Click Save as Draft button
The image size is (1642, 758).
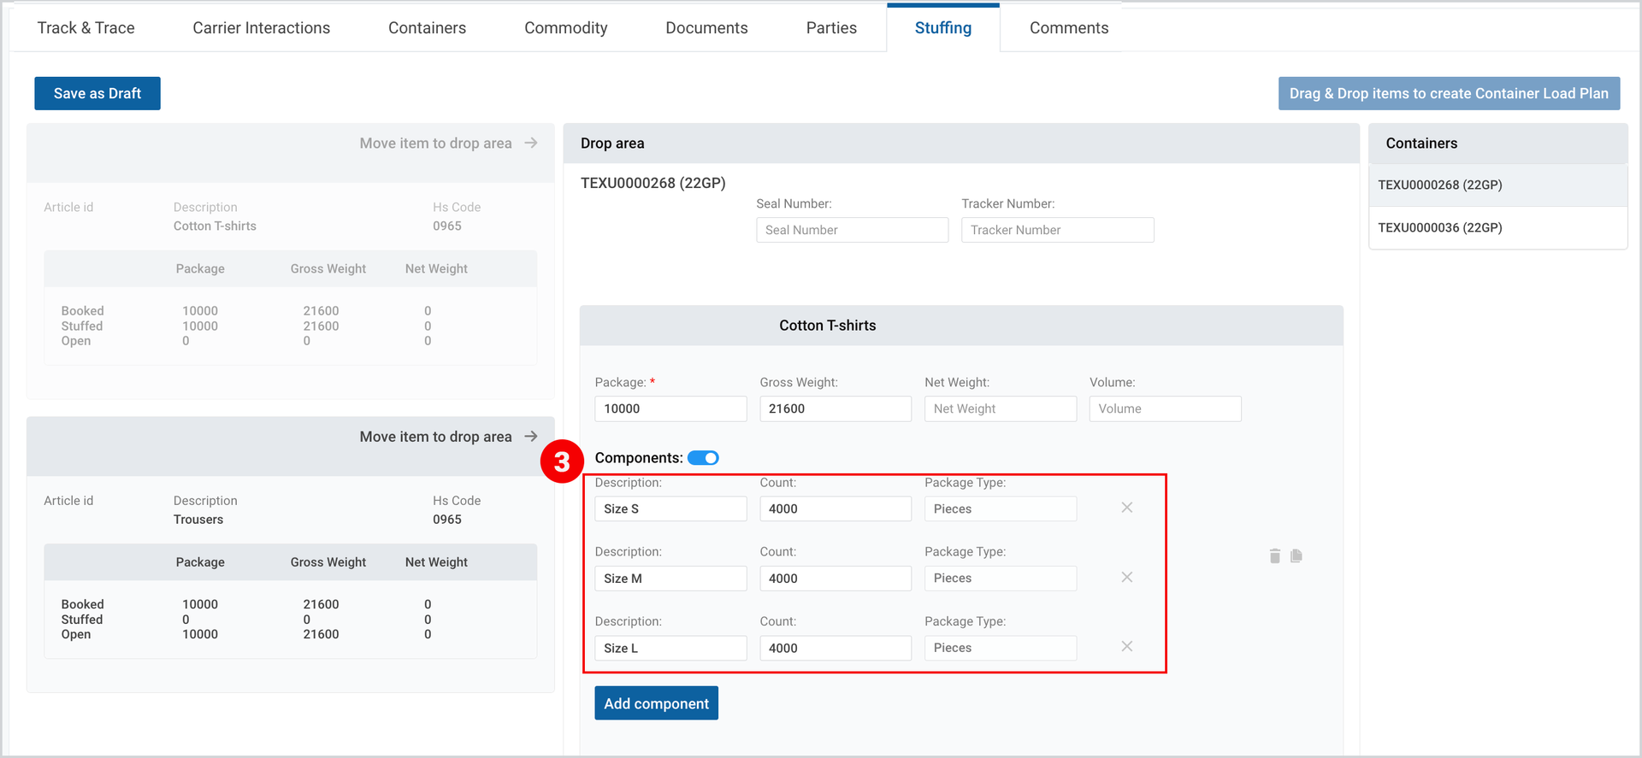tap(97, 93)
